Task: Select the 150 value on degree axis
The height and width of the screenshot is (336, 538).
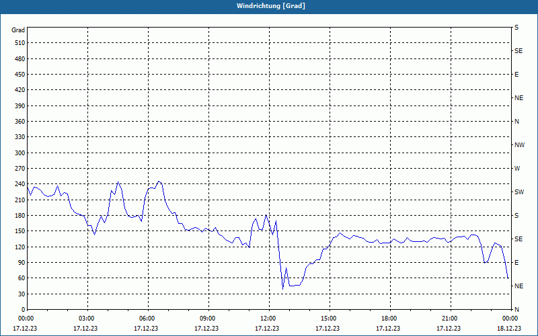Action: [x=20, y=231]
